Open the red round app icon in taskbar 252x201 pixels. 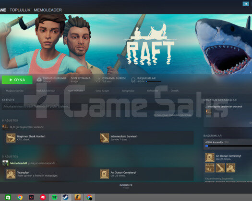pos(43,197)
